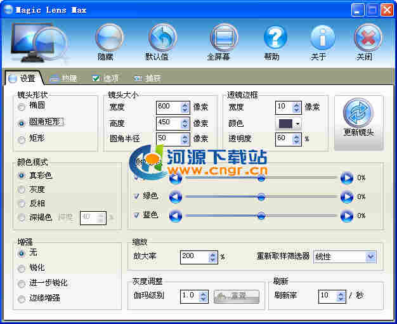Open the border 颜色 dropdown arrow
This screenshot has width=397, height=324.
coord(297,124)
